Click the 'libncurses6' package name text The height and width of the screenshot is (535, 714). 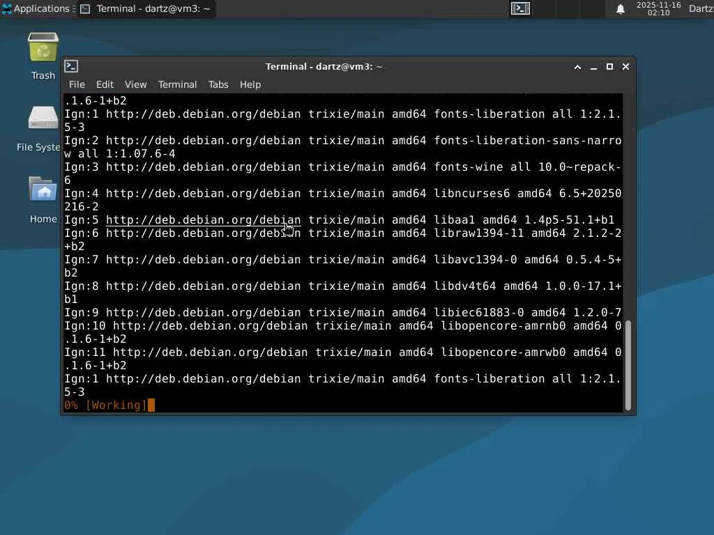click(x=472, y=194)
